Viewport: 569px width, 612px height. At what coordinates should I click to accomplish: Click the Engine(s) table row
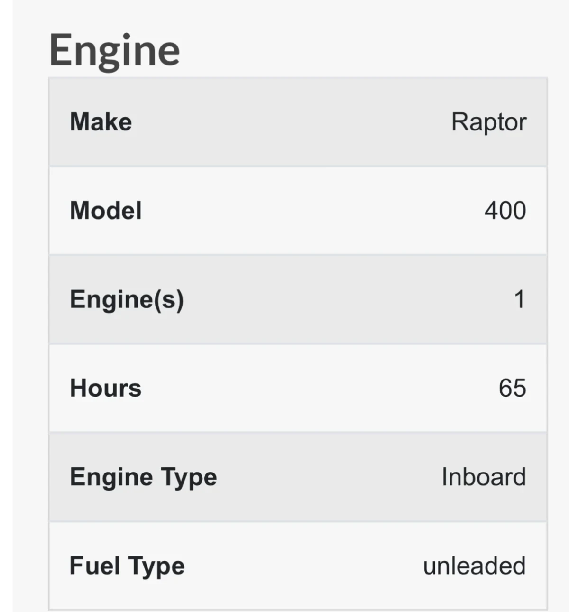[284, 300]
